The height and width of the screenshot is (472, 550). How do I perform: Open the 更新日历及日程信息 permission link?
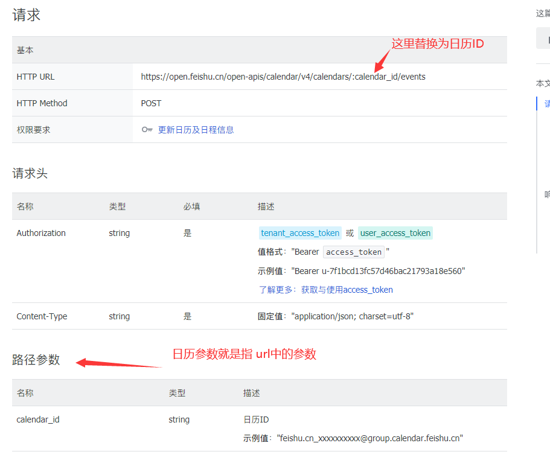[x=196, y=130]
